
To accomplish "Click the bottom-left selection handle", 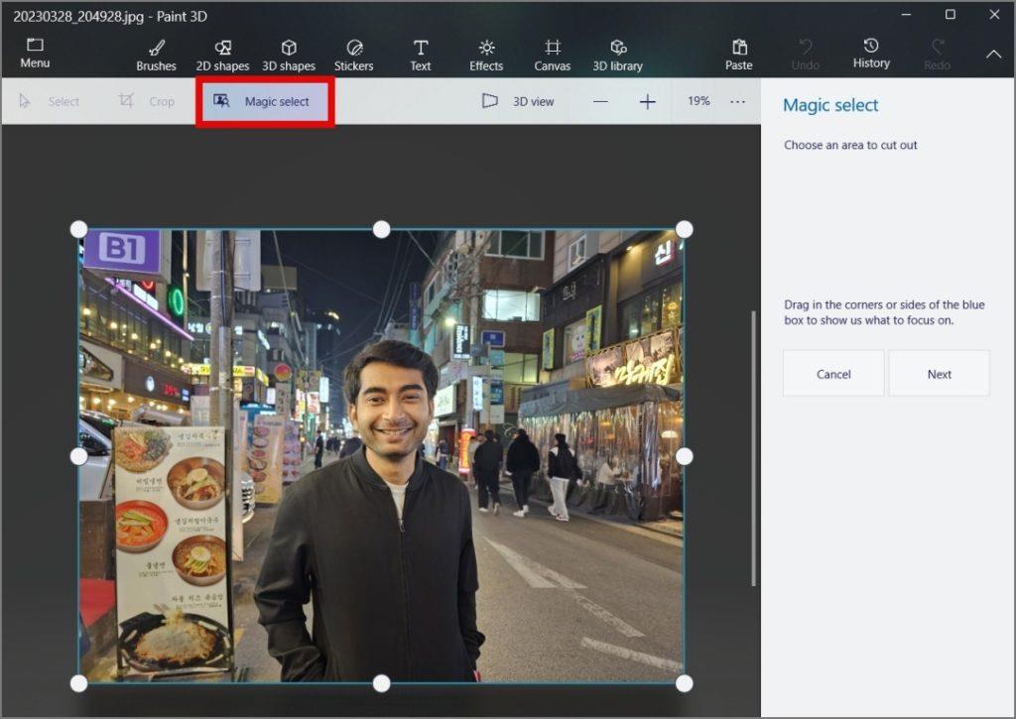I will (78, 683).
